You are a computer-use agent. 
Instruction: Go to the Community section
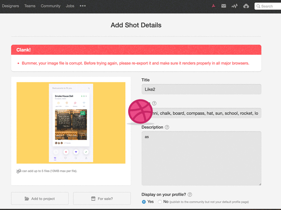[x=51, y=6]
